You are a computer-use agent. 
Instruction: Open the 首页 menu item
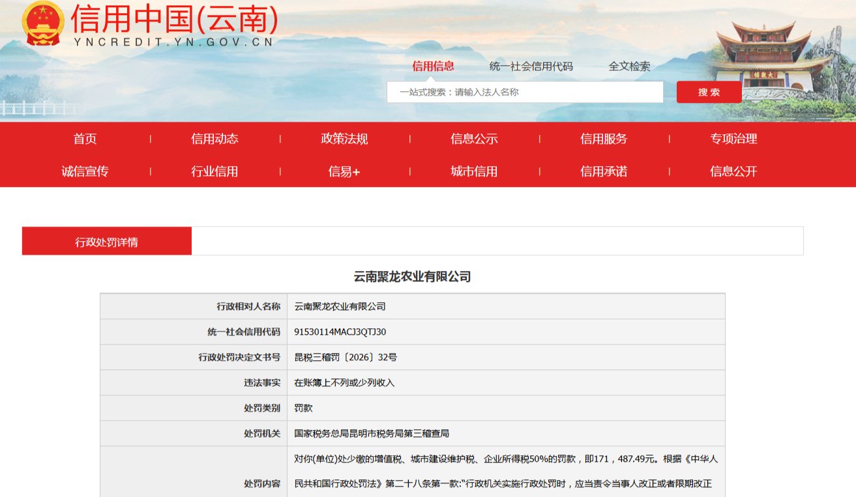(85, 139)
